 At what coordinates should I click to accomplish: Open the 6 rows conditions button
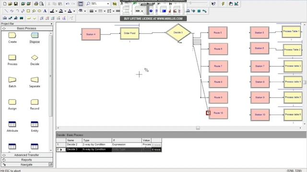click(156, 150)
